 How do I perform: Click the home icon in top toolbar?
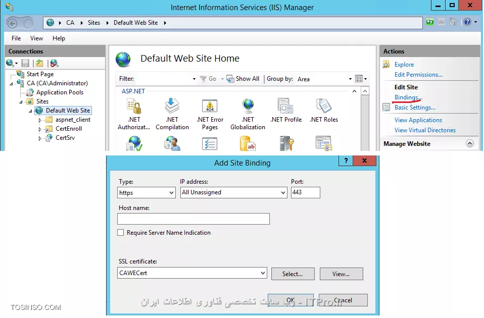point(453,22)
